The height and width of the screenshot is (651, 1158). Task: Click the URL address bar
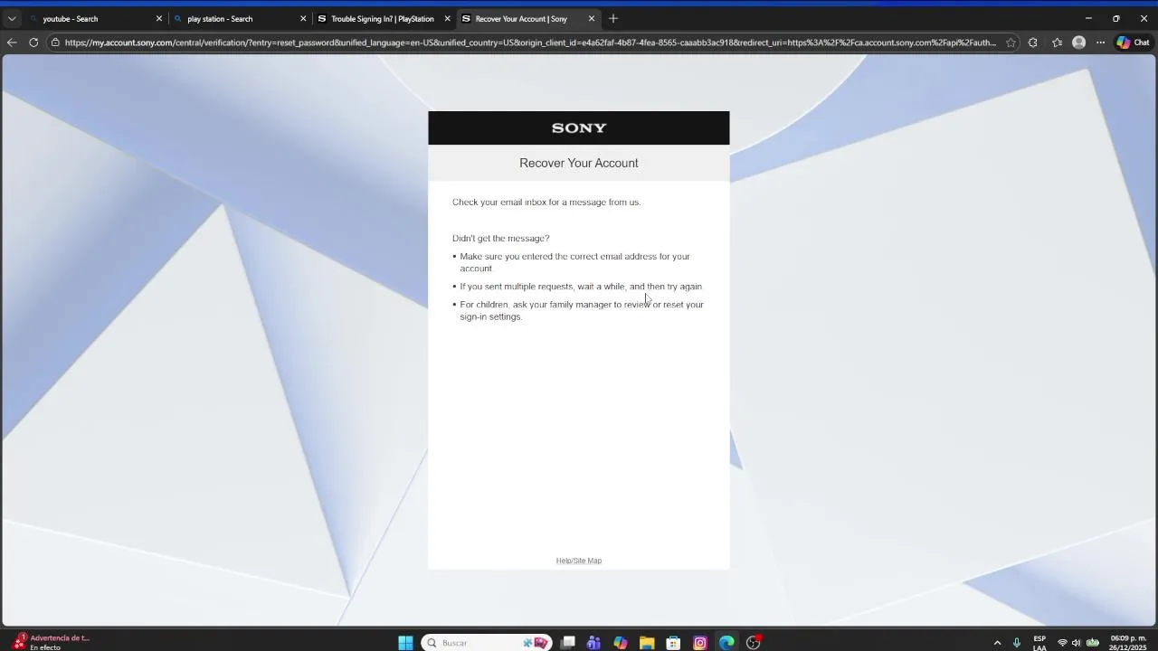[x=530, y=42]
